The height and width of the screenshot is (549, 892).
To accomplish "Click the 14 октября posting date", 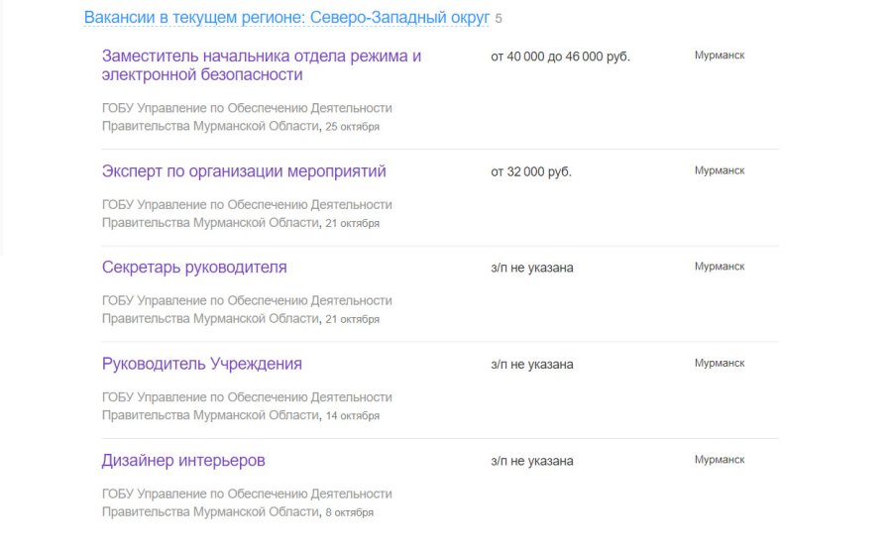I will (x=352, y=416).
